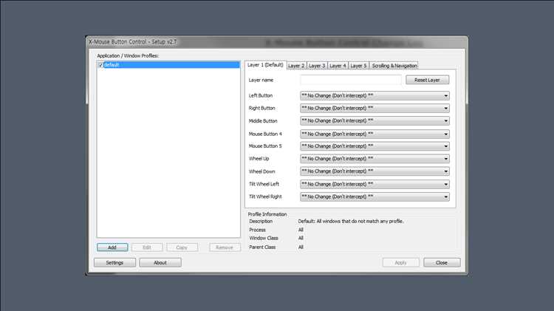The height and width of the screenshot is (311, 554).
Task: Click the Reset Layer button
Action: coord(427,80)
